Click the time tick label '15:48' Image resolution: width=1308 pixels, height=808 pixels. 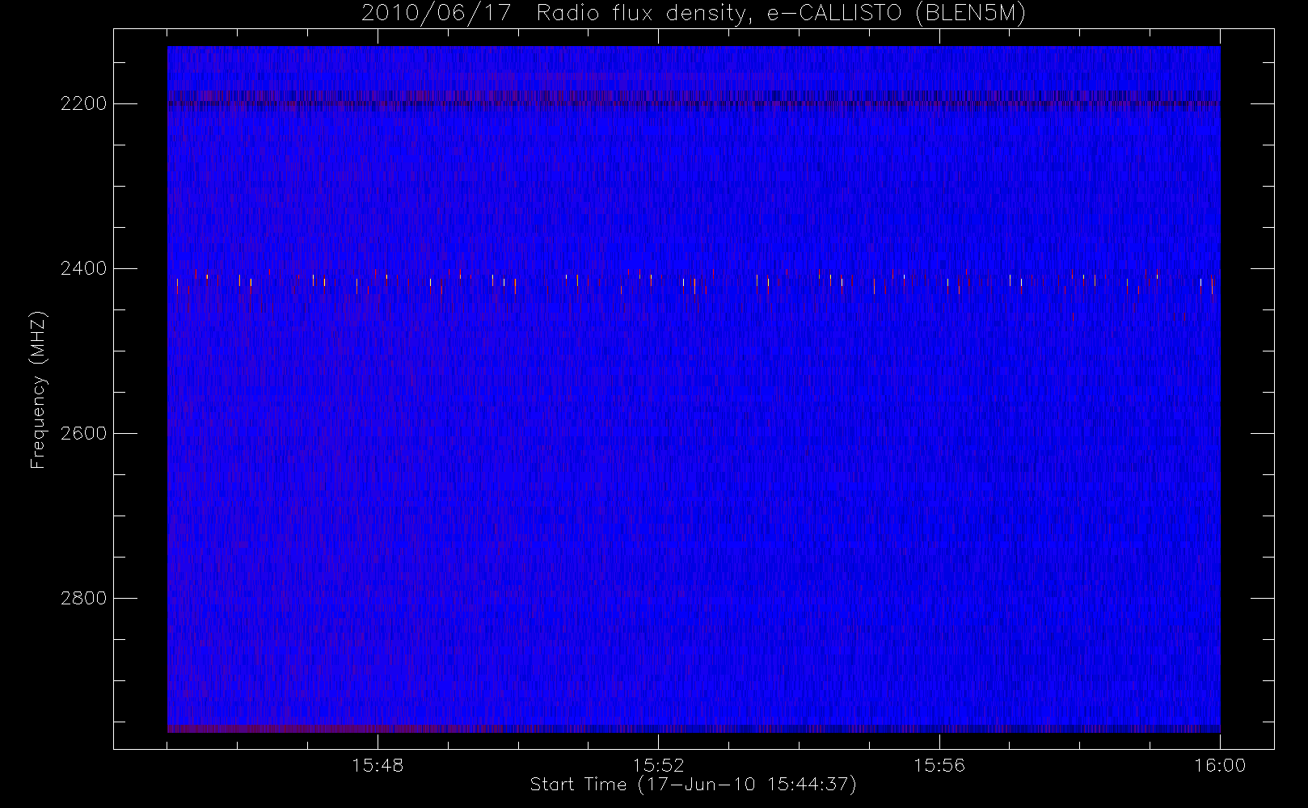coord(378,765)
